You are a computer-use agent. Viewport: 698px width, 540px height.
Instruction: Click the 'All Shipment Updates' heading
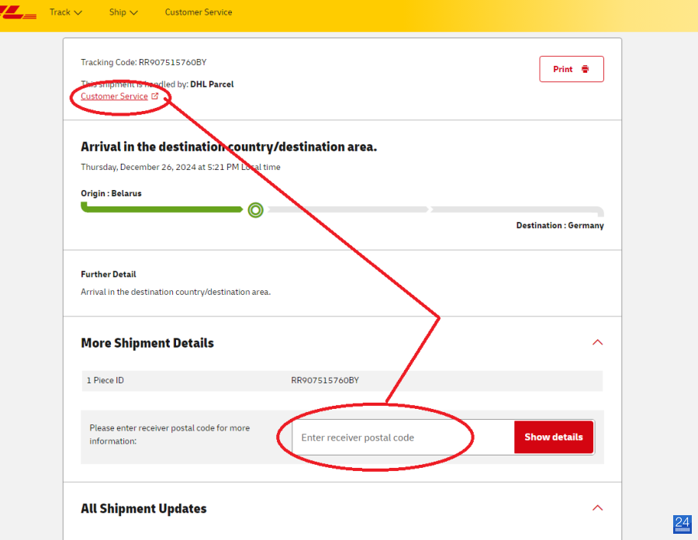pos(143,508)
